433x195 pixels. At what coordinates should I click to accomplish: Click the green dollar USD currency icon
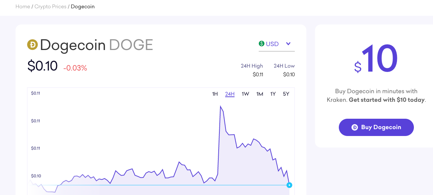[x=262, y=44]
